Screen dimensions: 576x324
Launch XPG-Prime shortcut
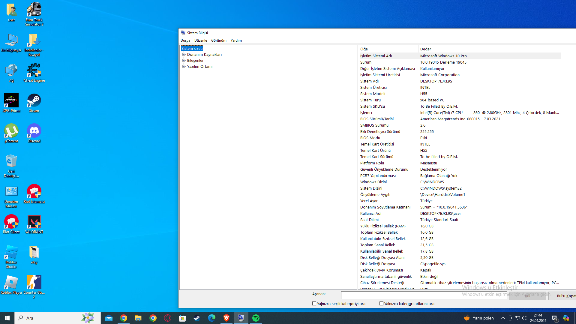(x=11, y=103)
